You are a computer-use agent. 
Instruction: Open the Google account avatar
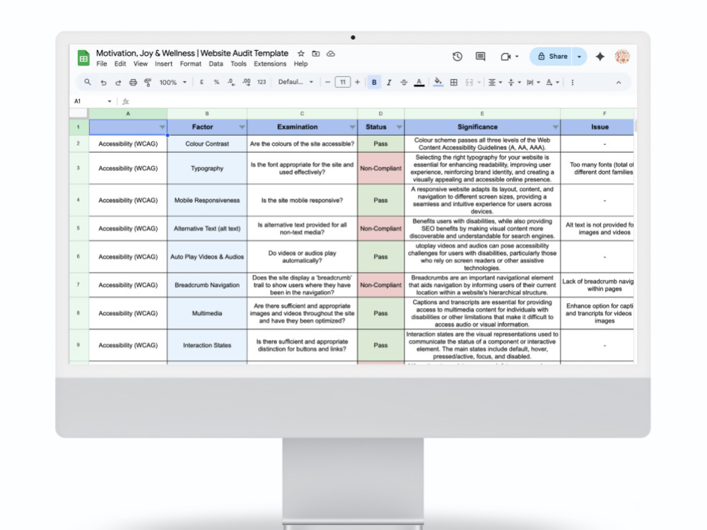click(622, 57)
